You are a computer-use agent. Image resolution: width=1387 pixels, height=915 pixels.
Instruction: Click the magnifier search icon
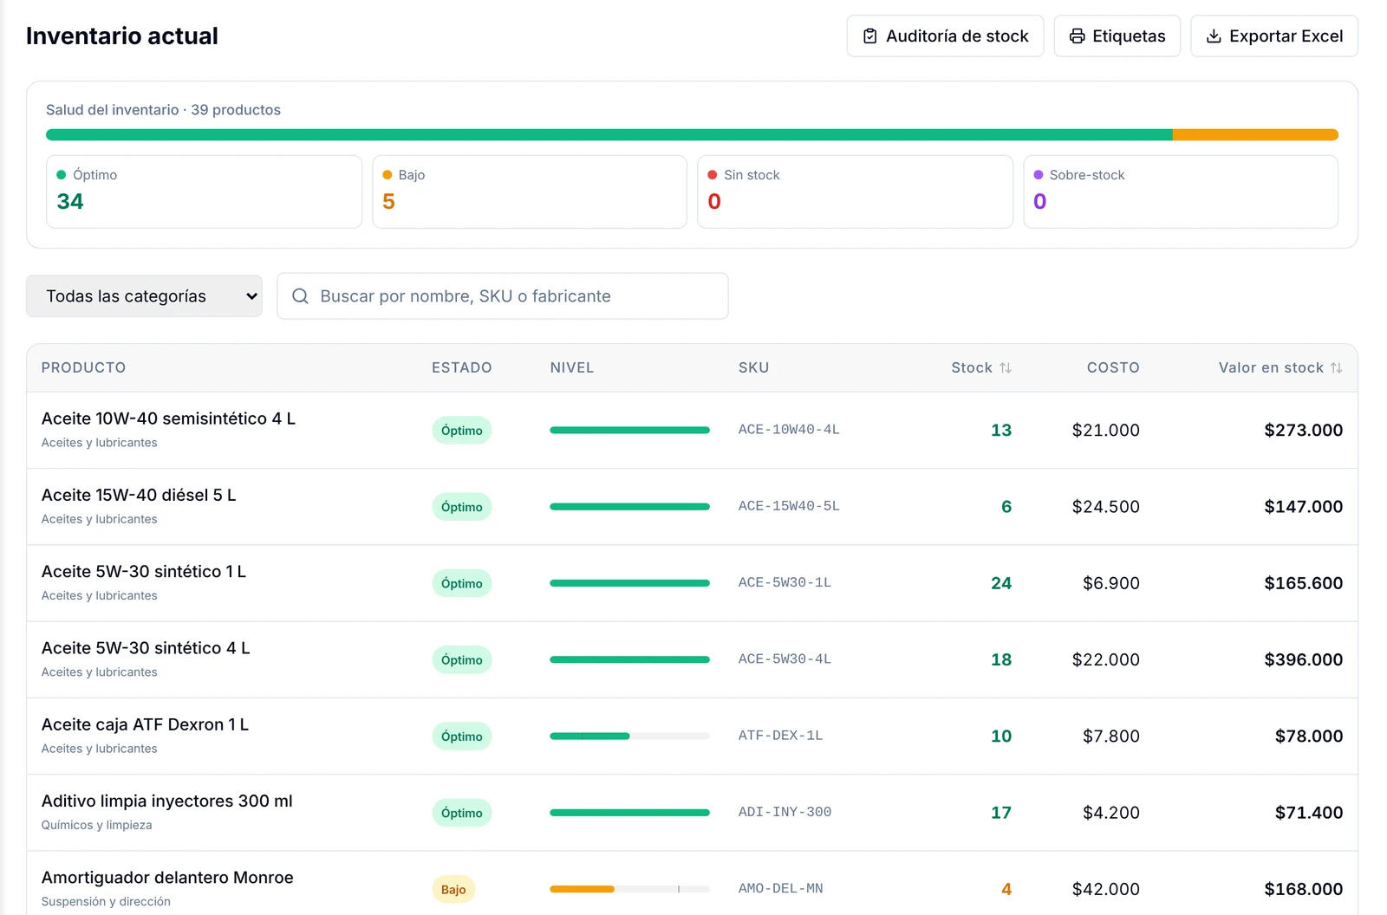point(300,296)
